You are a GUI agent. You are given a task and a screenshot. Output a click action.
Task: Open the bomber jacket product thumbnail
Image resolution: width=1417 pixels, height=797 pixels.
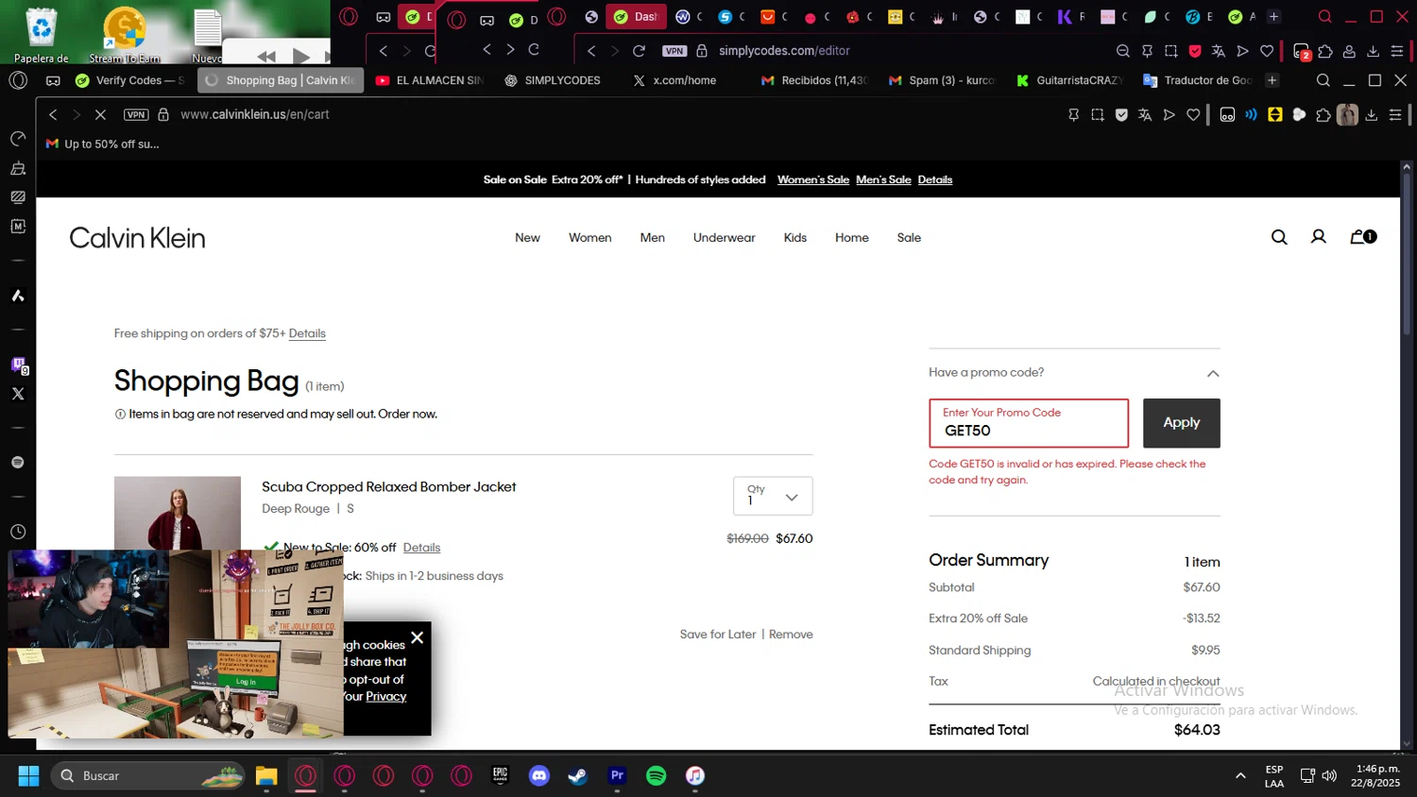click(x=178, y=513)
